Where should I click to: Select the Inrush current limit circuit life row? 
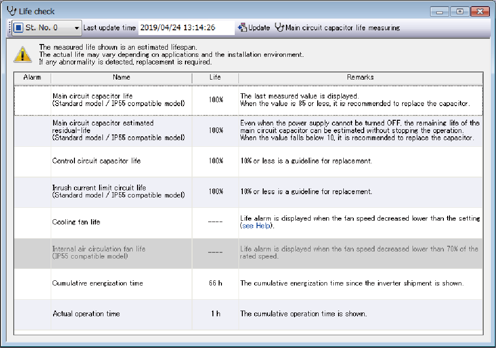pyautogui.click(x=119, y=191)
